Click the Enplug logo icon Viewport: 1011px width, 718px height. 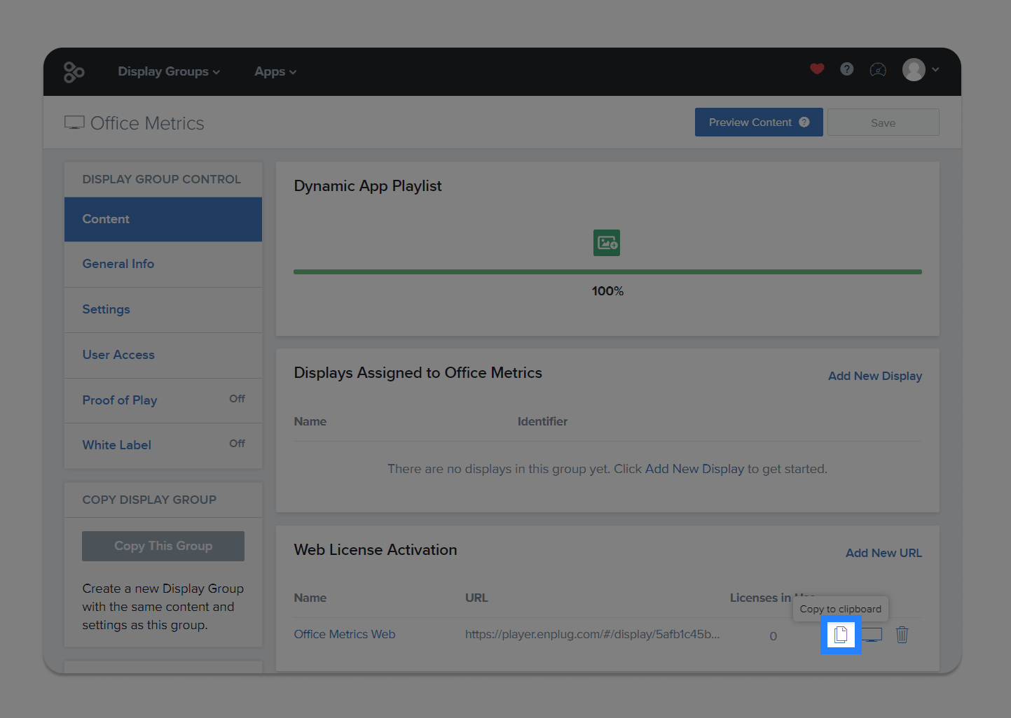click(x=74, y=71)
